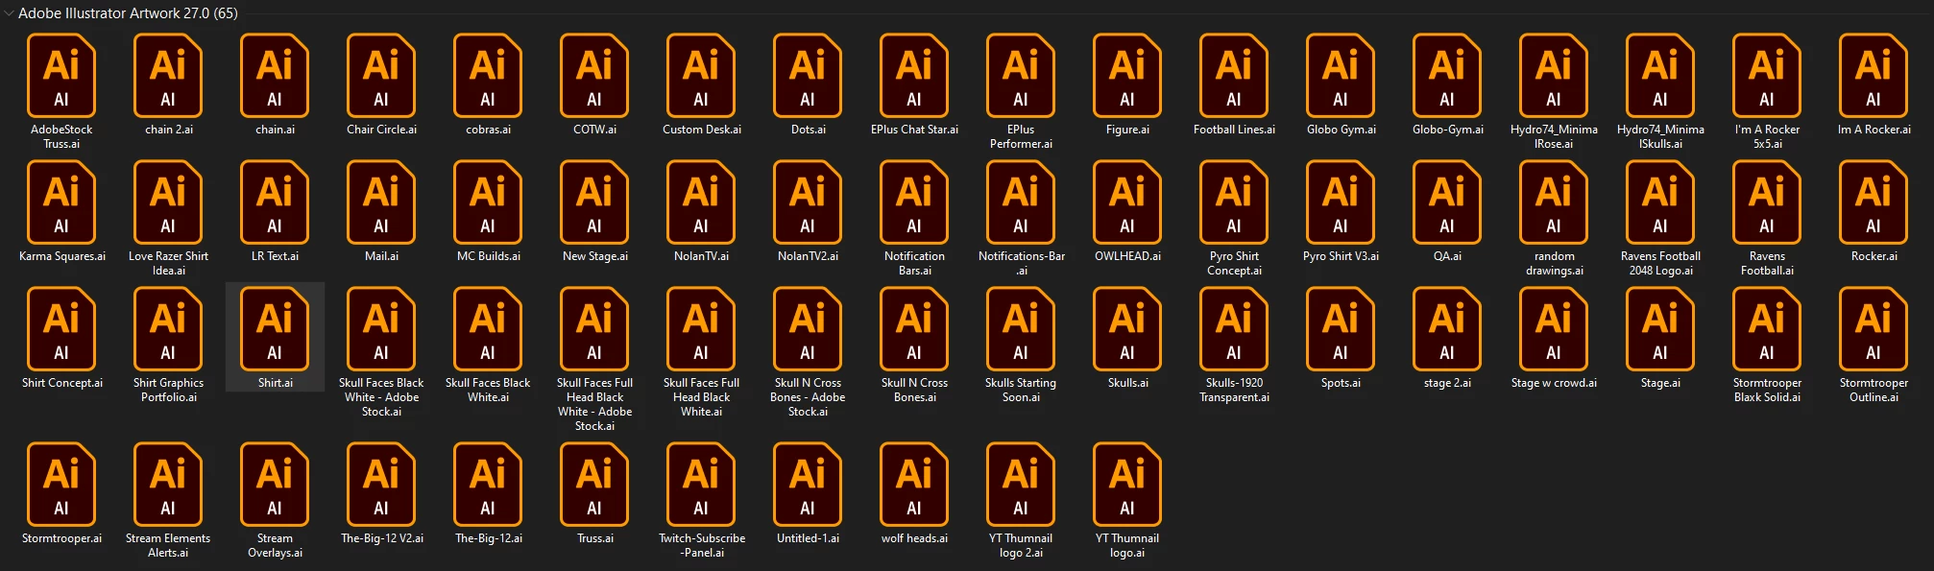Click the NolanTV.ai file name
The height and width of the screenshot is (571, 1934).
pyautogui.click(x=701, y=256)
